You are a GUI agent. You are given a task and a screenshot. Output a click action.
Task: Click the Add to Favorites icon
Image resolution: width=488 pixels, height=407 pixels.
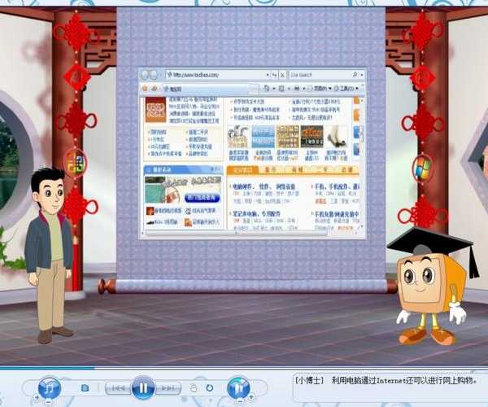click(154, 89)
